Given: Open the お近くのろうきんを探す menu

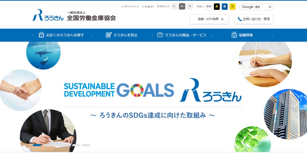Looking at the screenshot, I should click(x=62, y=35).
